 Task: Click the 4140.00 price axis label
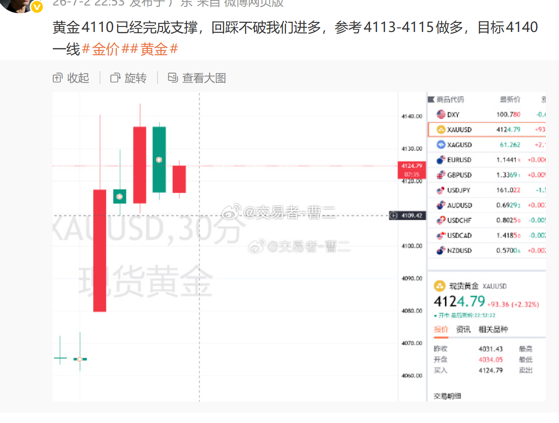click(411, 116)
